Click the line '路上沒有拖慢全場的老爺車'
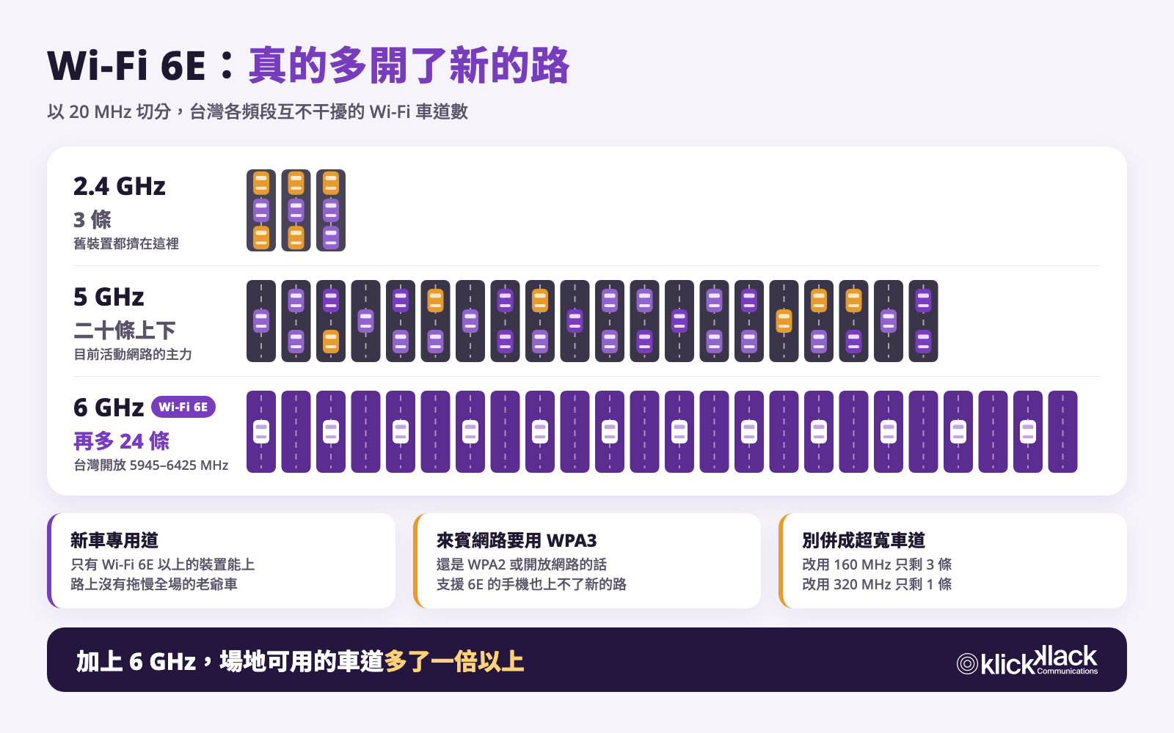1174x733 pixels. pyautogui.click(x=154, y=584)
